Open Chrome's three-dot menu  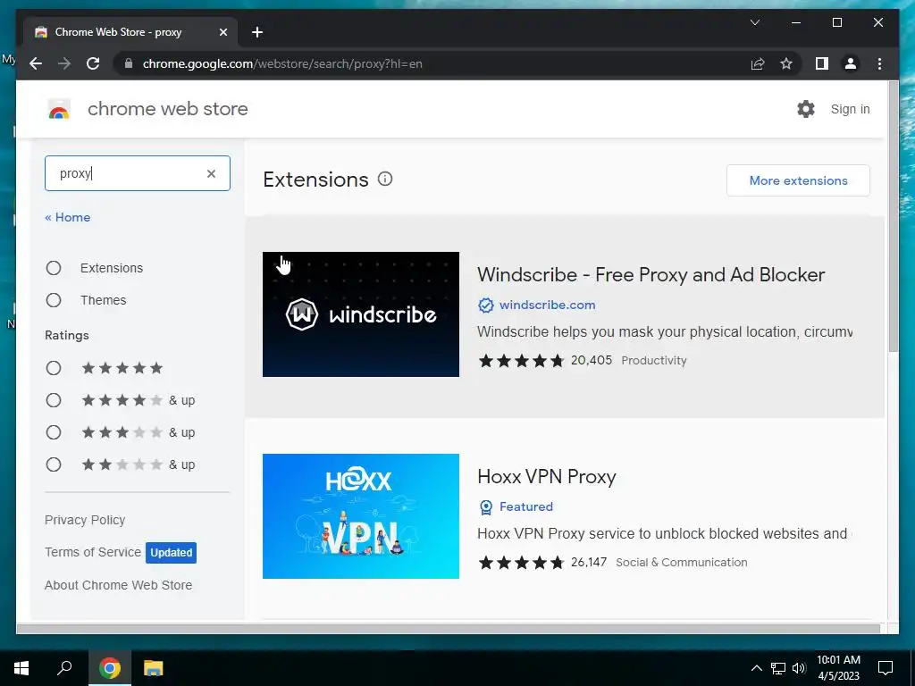(x=879, y=63)
